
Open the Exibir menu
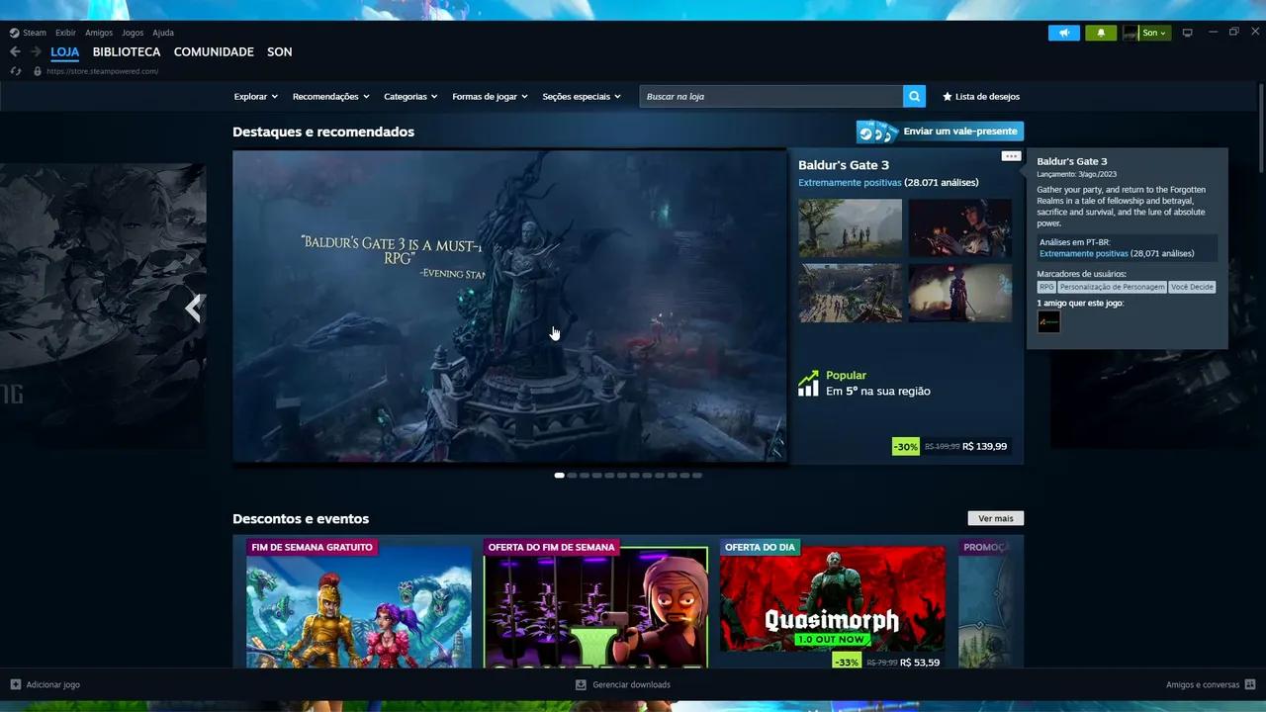[65, 33]
